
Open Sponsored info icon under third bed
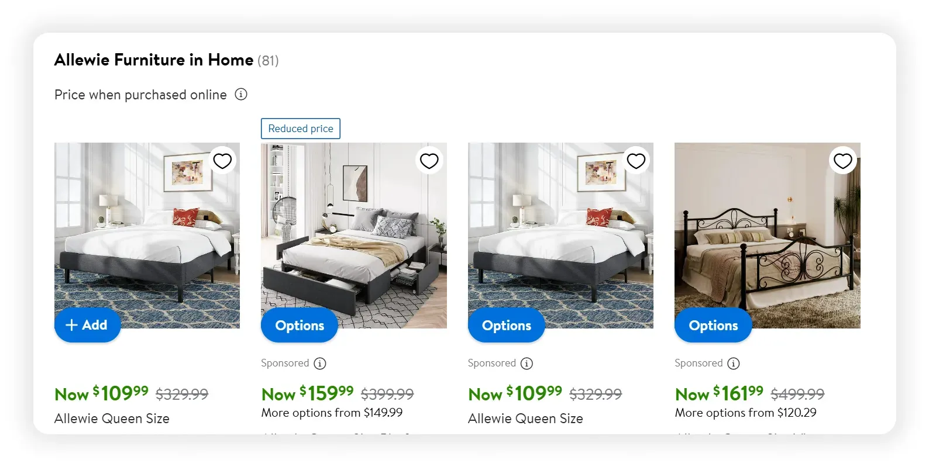pos(527,364)
